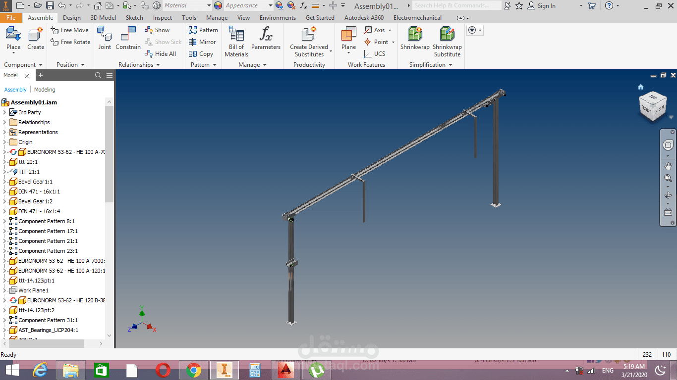Image resolution: width=677 pixels, height=380 pixels.
Task: Click the Open folder icon in quick access toolbar
Action: 39,6
